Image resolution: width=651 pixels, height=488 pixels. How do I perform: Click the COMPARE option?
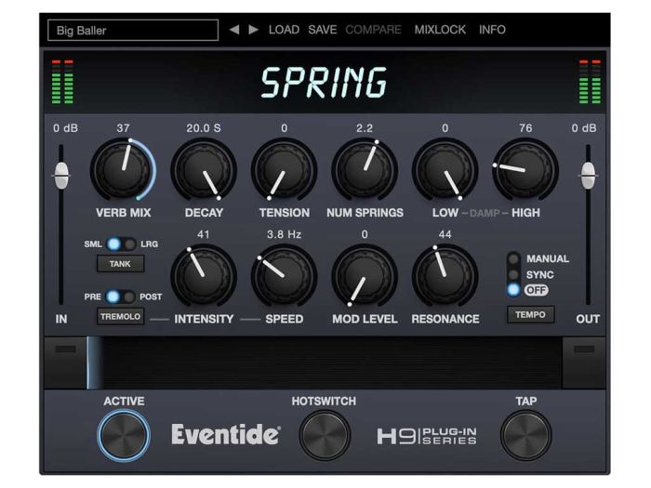pyautogui.click(x=373, y=30)
